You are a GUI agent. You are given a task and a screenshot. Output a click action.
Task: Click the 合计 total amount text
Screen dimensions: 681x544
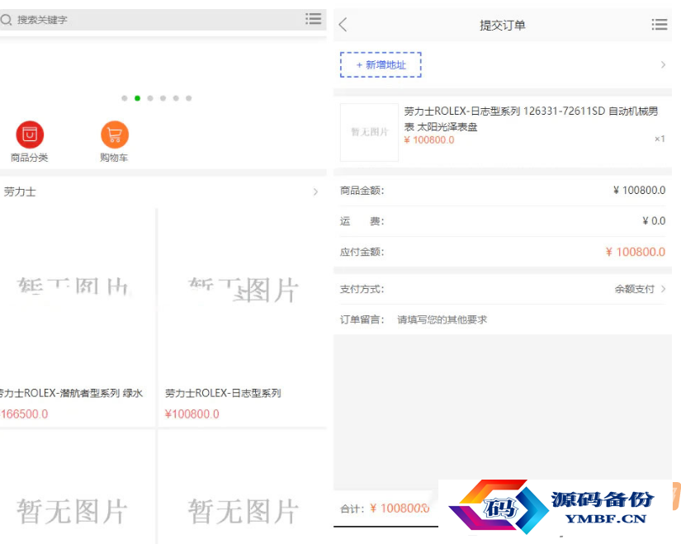pyautogui.click(x=385, y=509)
